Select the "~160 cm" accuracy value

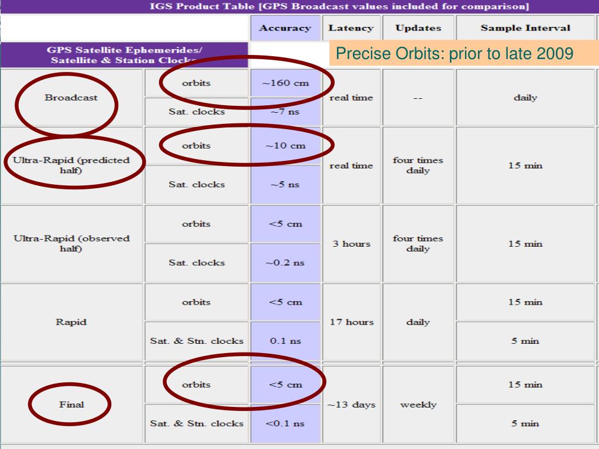(x=285, y=83)
